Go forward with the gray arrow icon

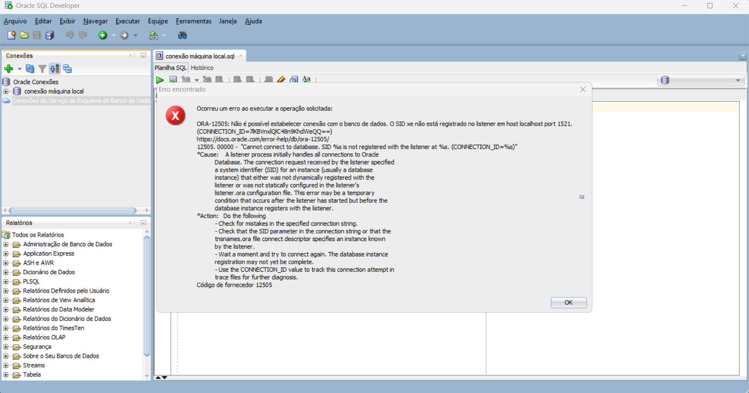point(125,35)
